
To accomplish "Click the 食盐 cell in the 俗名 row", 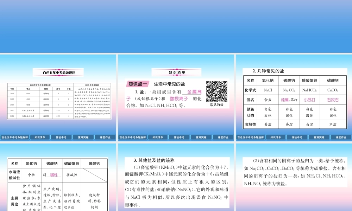I will coord(268,100).
